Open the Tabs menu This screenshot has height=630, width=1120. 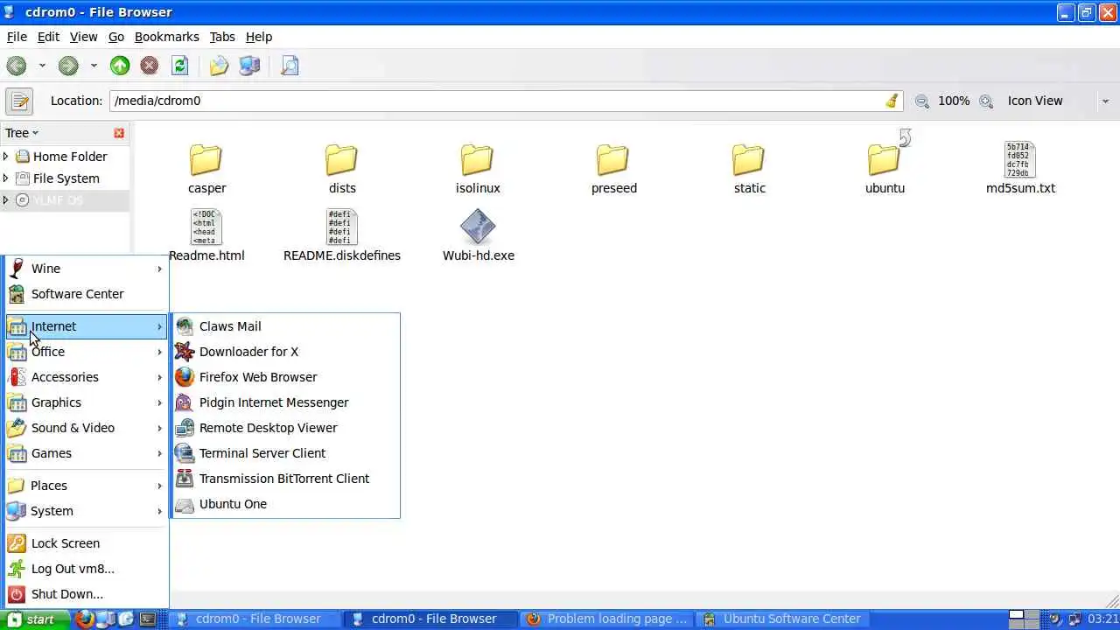click(x=222, y=37)
